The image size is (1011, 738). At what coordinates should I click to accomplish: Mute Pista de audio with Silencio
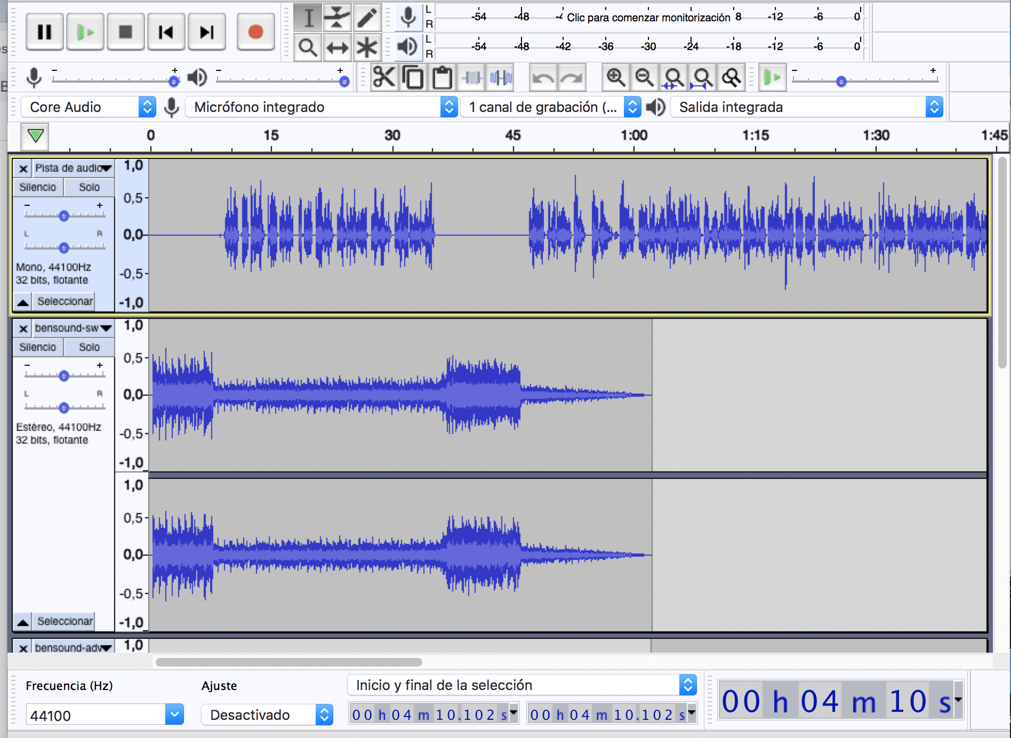(x=38, y=187)
